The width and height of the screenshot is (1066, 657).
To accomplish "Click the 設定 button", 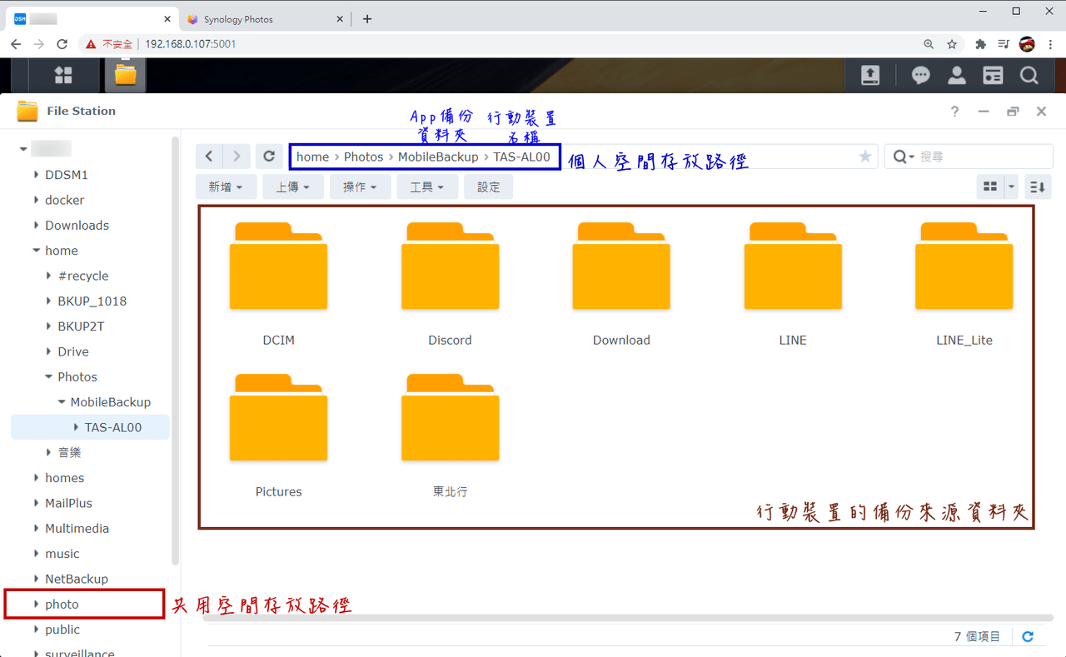I will [489, 187].
